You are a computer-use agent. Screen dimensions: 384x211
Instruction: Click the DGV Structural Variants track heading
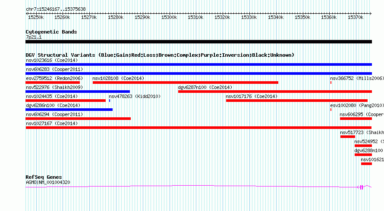[160, 55]
